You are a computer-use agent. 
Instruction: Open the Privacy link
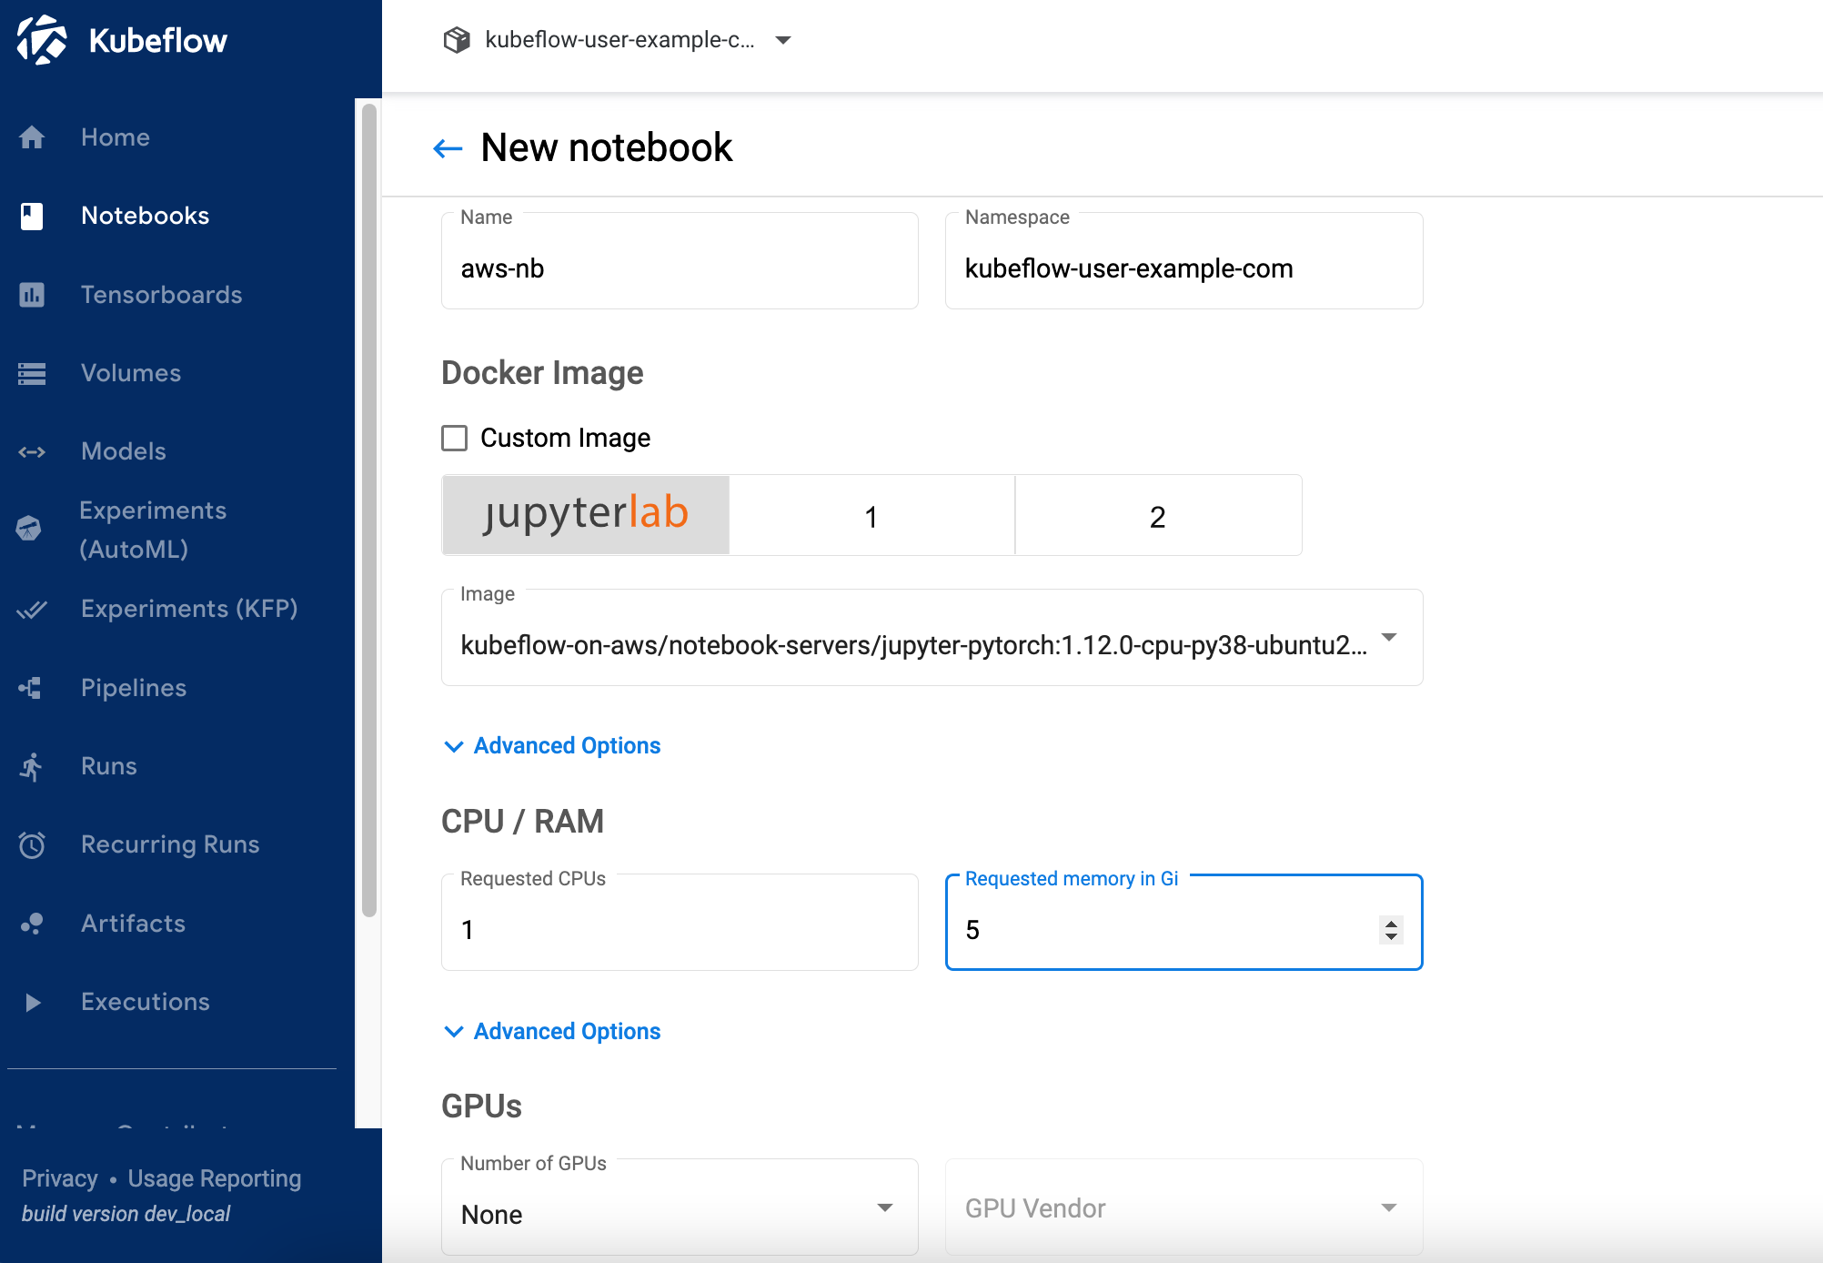(x=59, y=1178)
